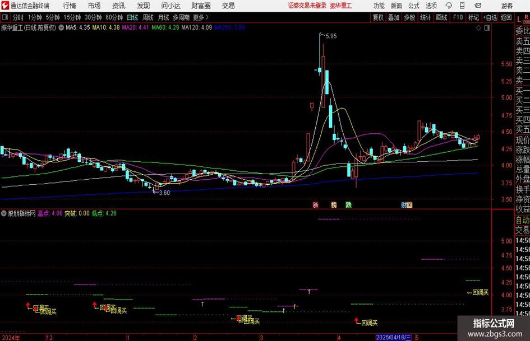Viewport: 530px width, 341px height.
Task: Click the 2025/04/16 date label
Action: [x=394, y=338]
